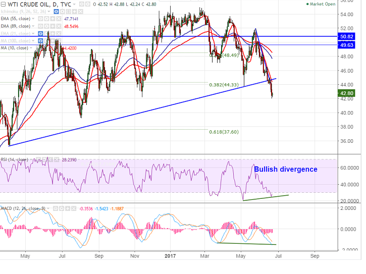The width and height of the screenshot is (366, 274).
Task: Click the 2017 label on time axis
Action: point(170,256)
